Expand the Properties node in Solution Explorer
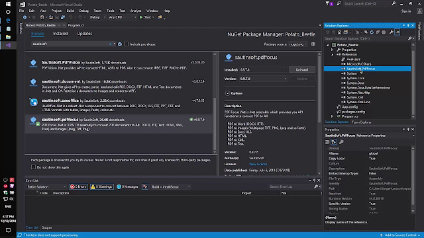424x238 pixels. coord(332,50)
